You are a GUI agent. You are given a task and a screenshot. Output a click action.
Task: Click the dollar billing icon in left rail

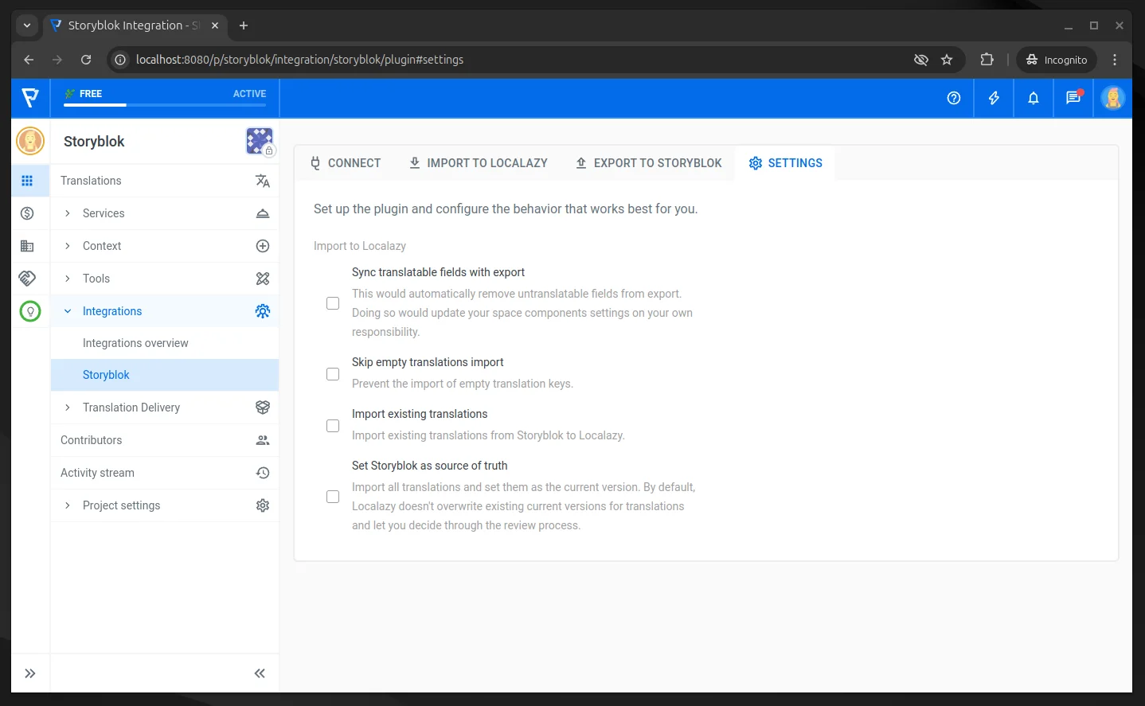(x=27, y=213)
